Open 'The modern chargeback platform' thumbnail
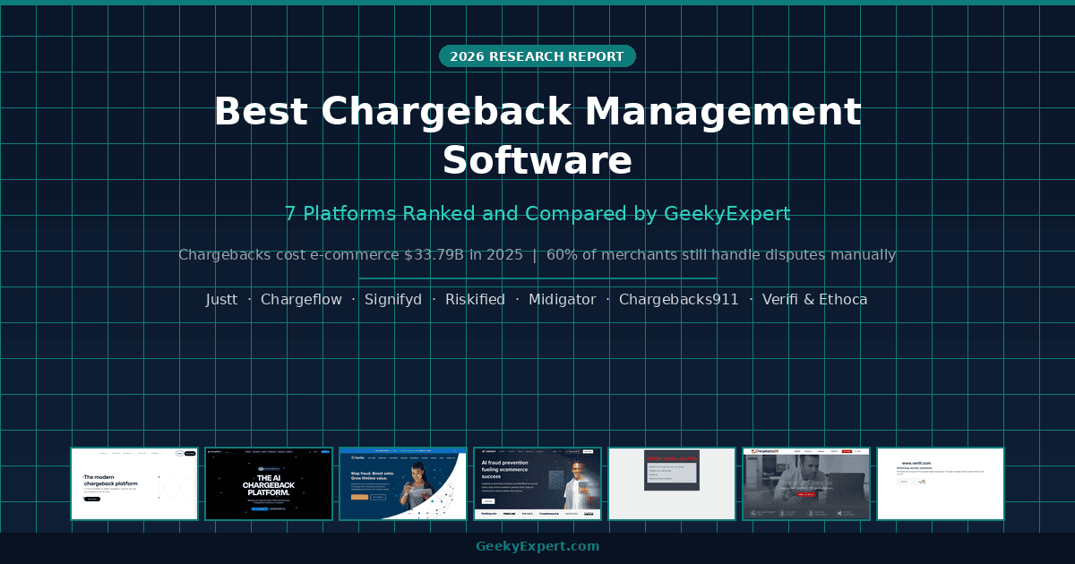The image size is (1075, 564). (x=134, y=483)
